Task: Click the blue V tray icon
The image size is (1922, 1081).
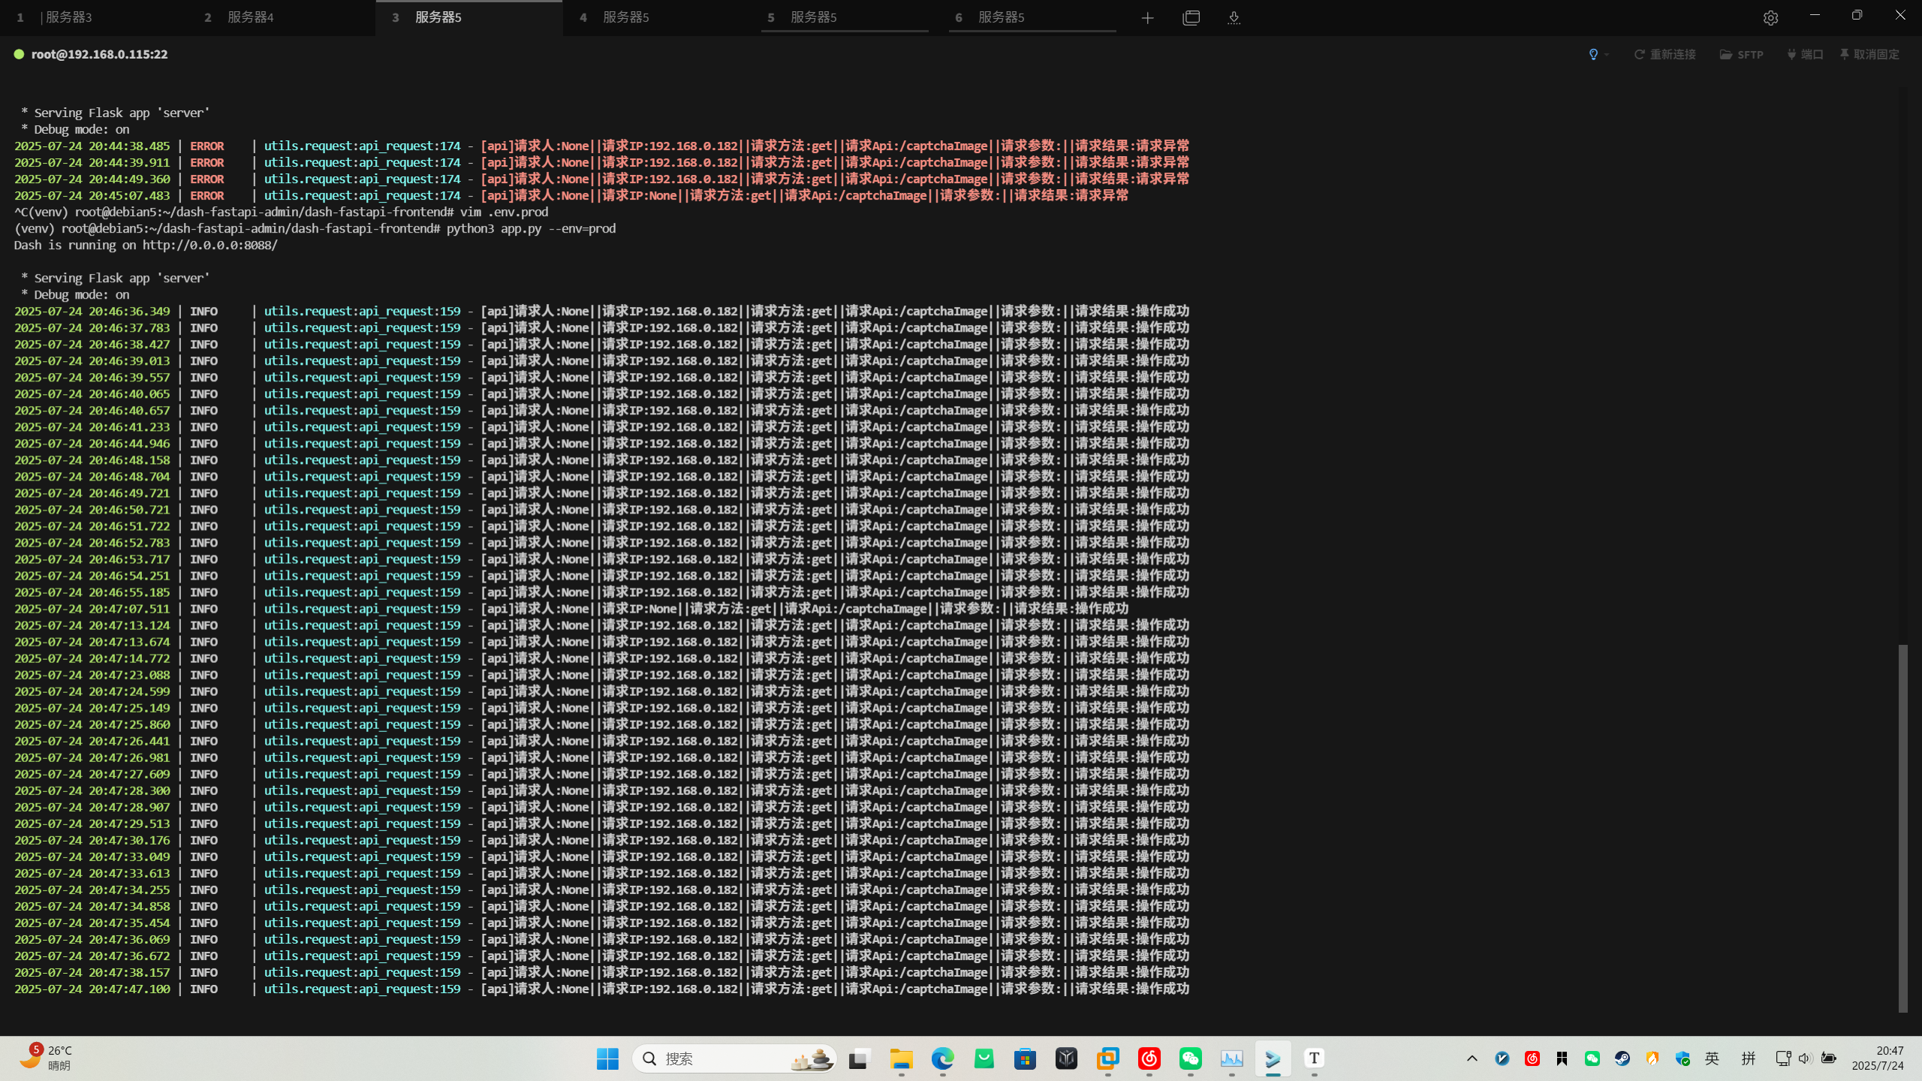Action: (x=1502, y=1058)
